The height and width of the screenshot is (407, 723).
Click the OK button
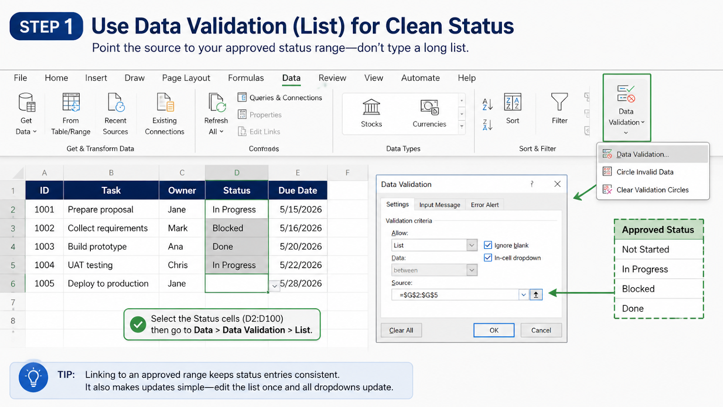point(494,330)
